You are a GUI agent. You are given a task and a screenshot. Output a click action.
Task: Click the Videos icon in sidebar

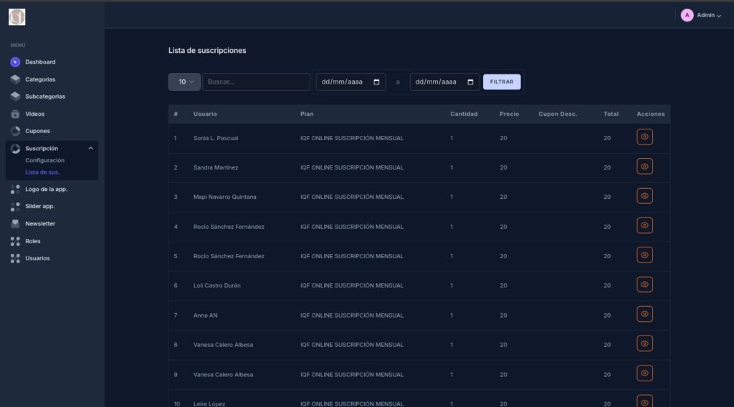pos(15,114)
